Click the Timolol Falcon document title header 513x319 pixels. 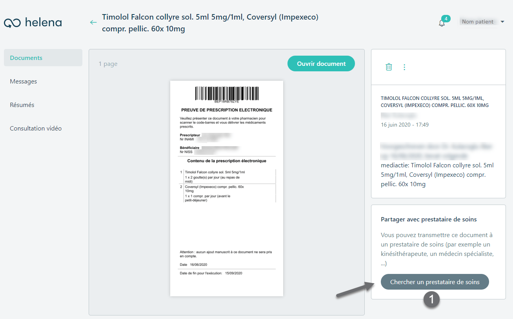pos(210,23)
